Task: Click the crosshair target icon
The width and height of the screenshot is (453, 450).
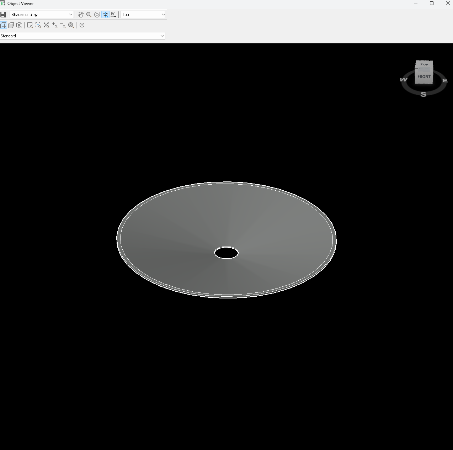Action: [x=82, y=25]
